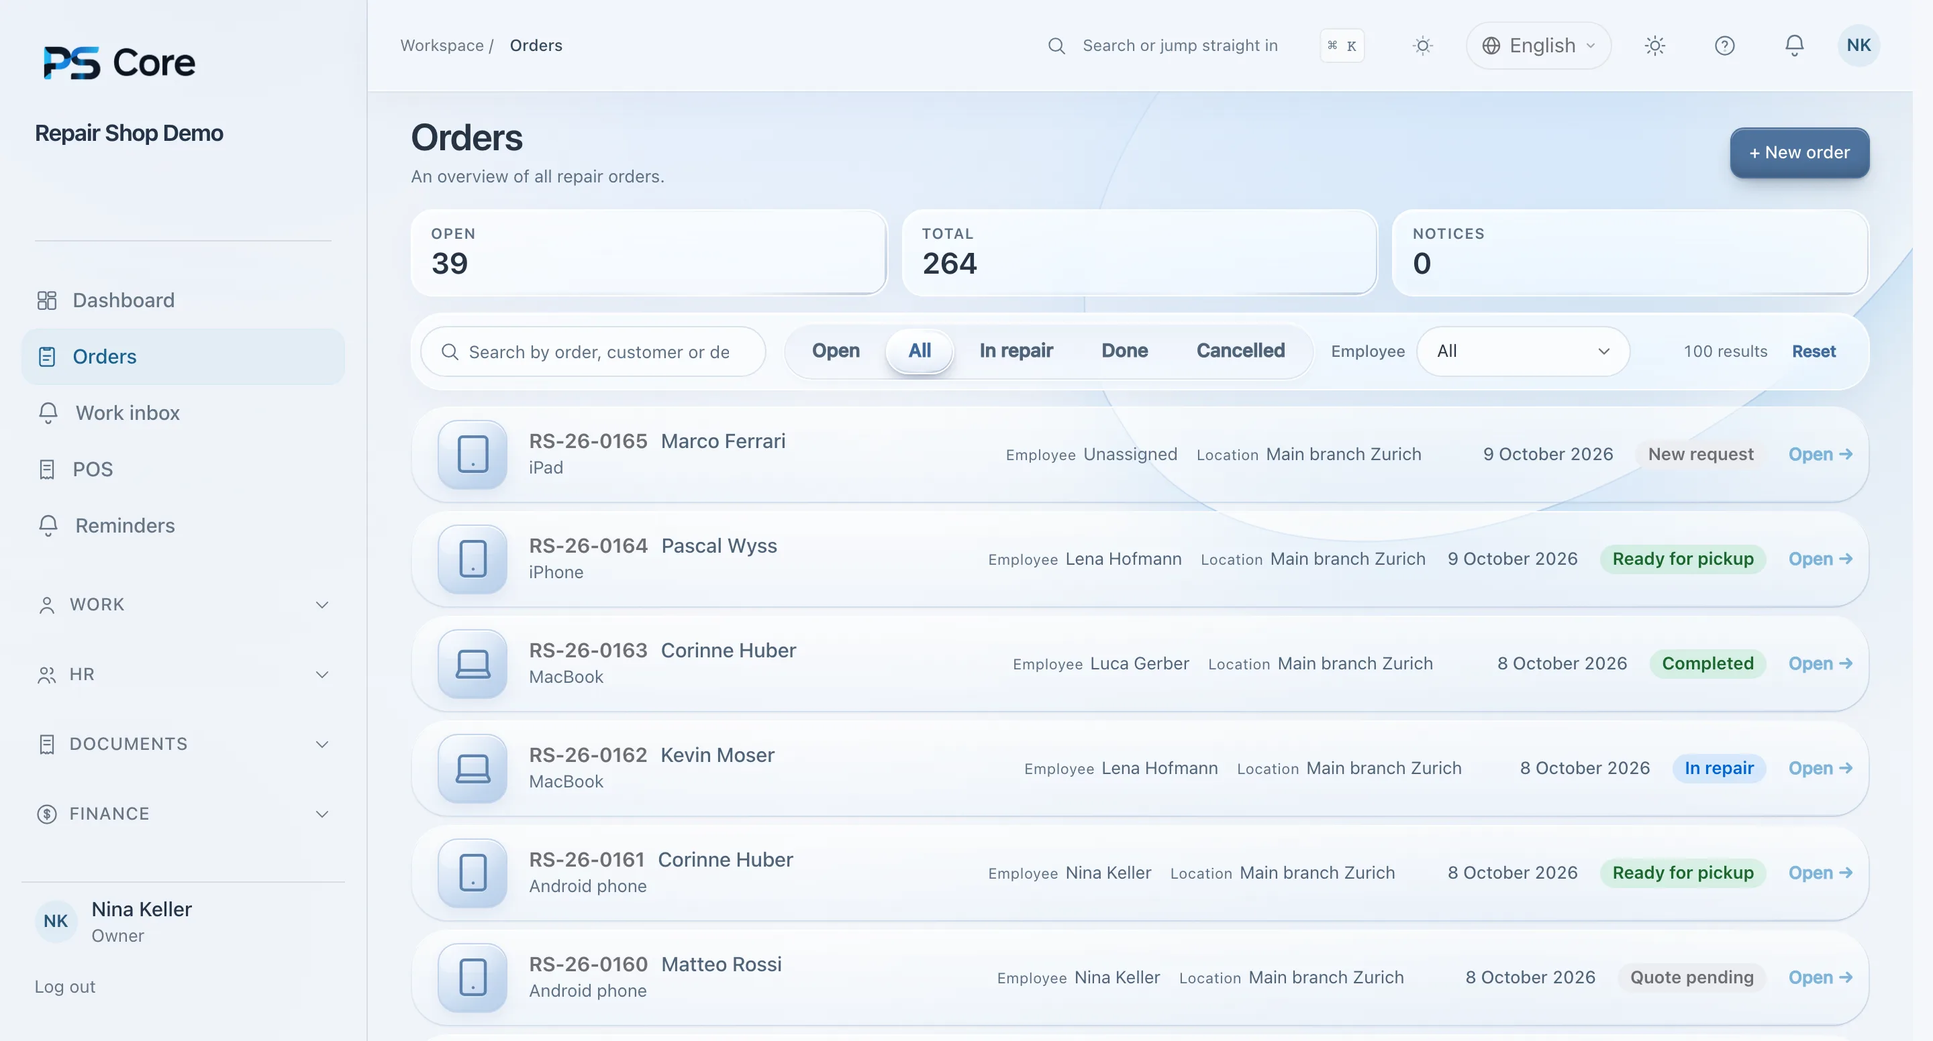Image resolution: width=1933 pixels, height=1041 pixels.
Task: Open notifications bell in header
Action: [1793, 46]
